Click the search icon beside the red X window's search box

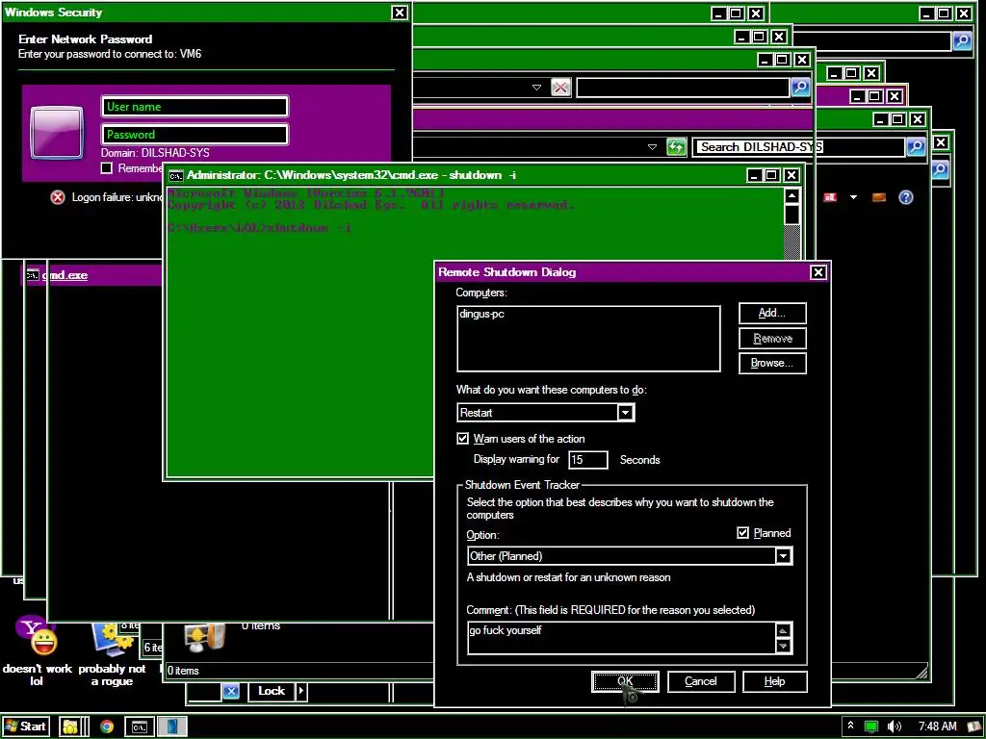[800, 87]
